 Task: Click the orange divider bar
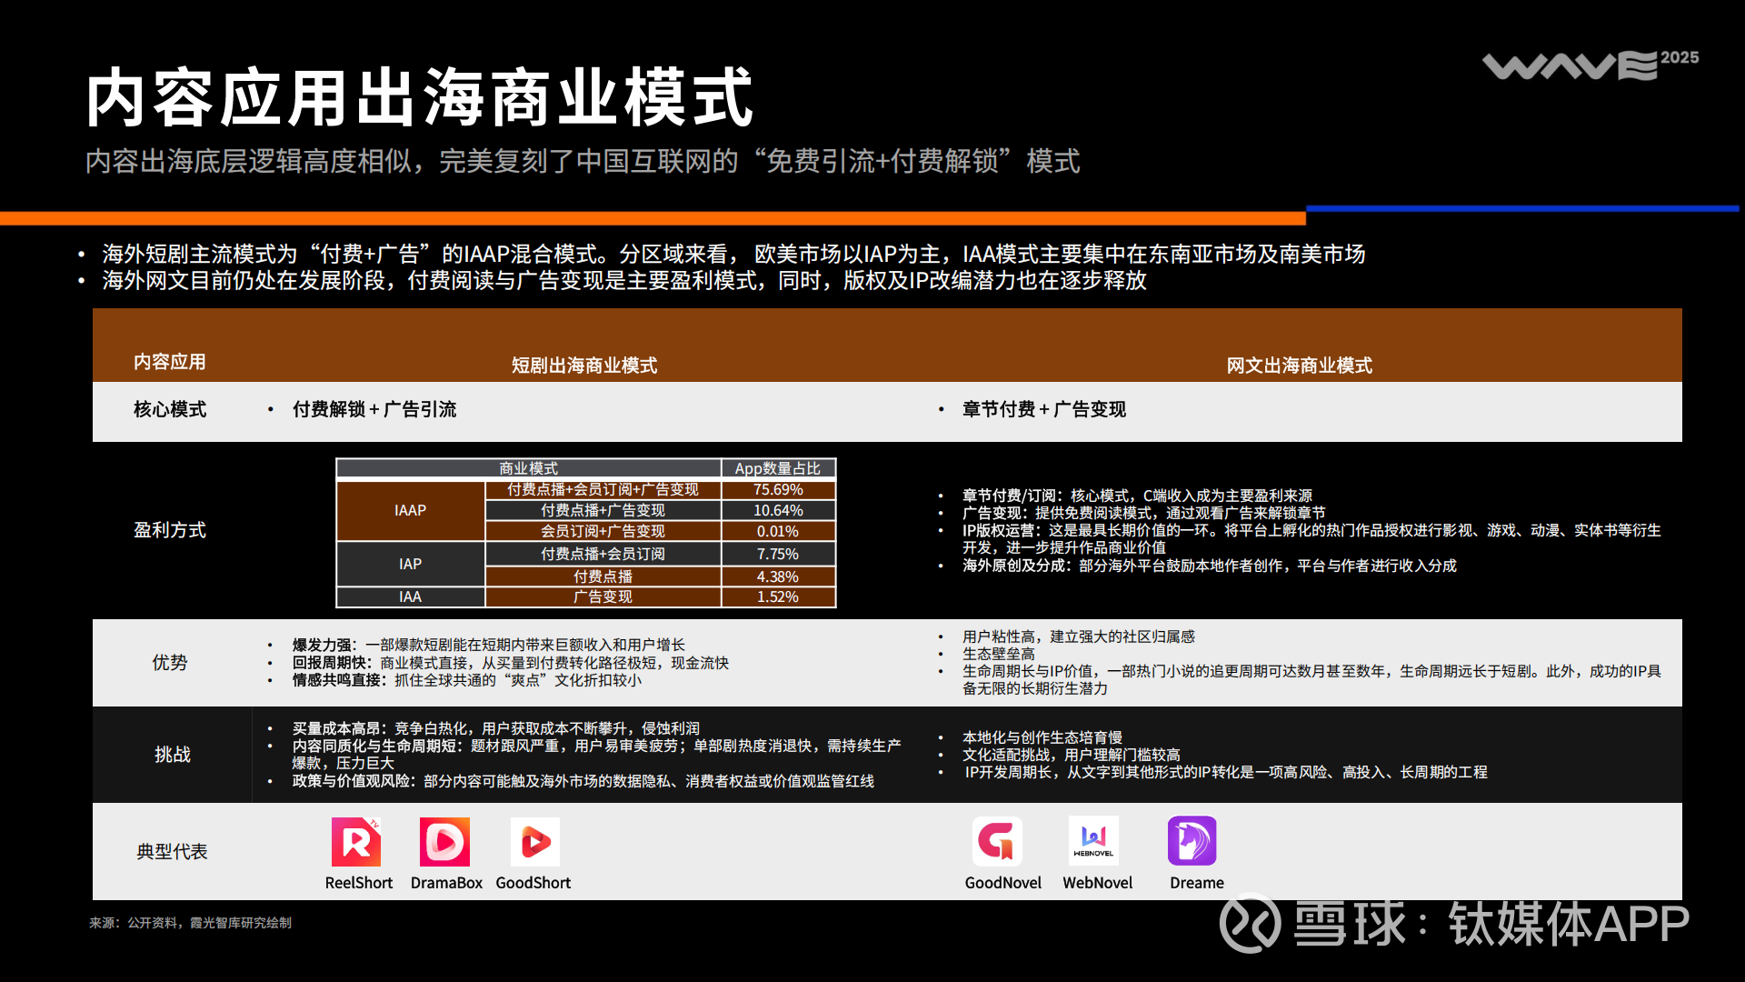point(653,218)
